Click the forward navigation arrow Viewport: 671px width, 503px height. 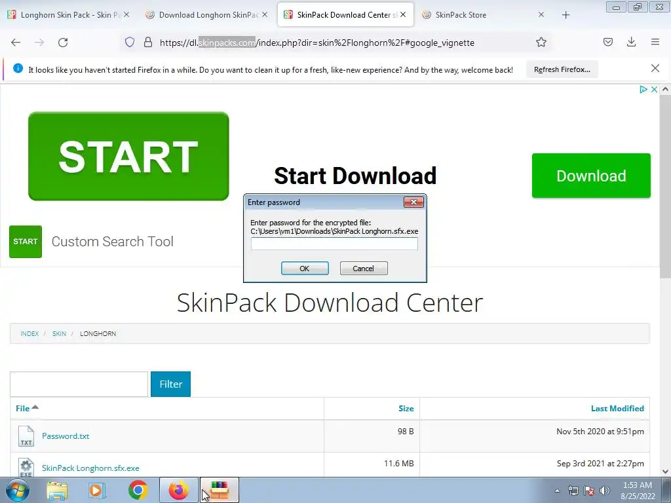(x=39, y=43)
